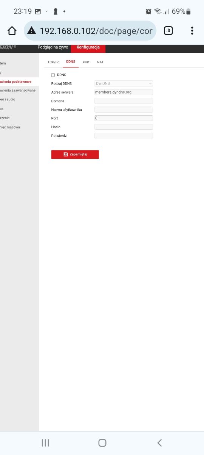Tap the Android home navigation button
Image resolution: width=204 pixels, height=455 pixels.
pyautogui.click(x=102, y=442)
